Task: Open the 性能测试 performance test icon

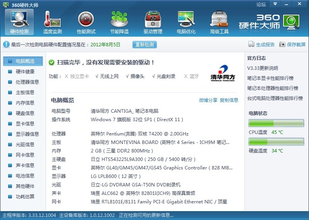Action: tap(86, 20)
